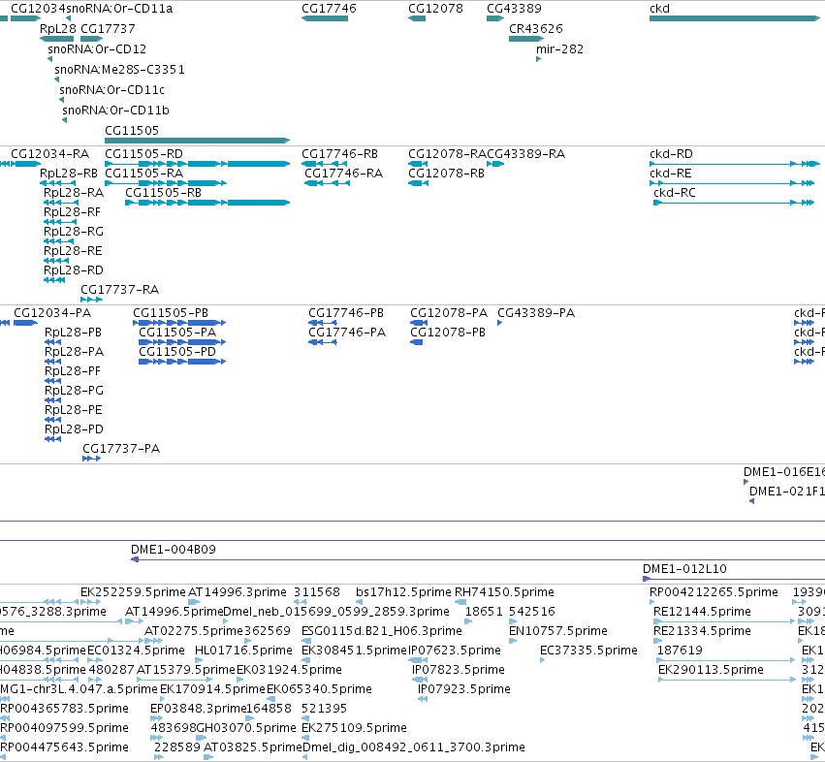This screenshot has height=762, width=825.
Task: Select the CG11505-PB protein glyph
Action: [179, 323]
